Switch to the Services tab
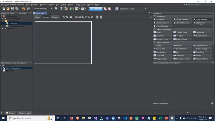The width and height of the screenshot is (215, 121). pos(23,13)
